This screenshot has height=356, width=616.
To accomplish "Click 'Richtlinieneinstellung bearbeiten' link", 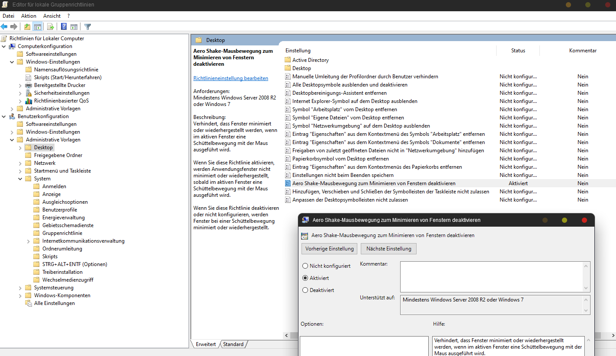I will point(231,78).
